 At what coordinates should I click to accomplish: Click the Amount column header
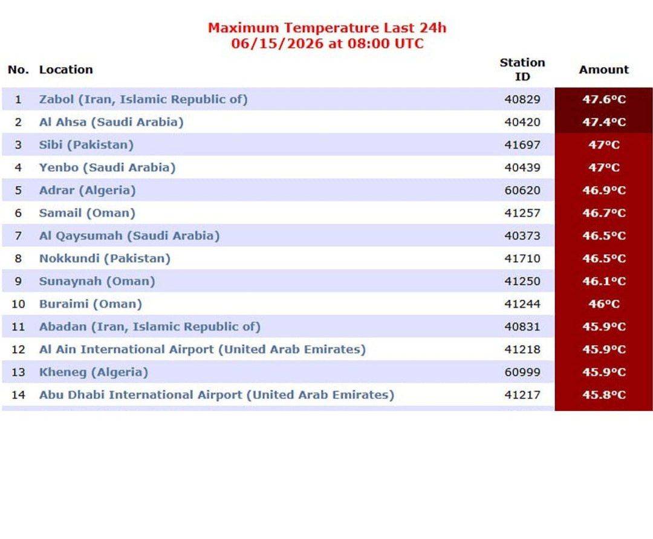[604, 69]
